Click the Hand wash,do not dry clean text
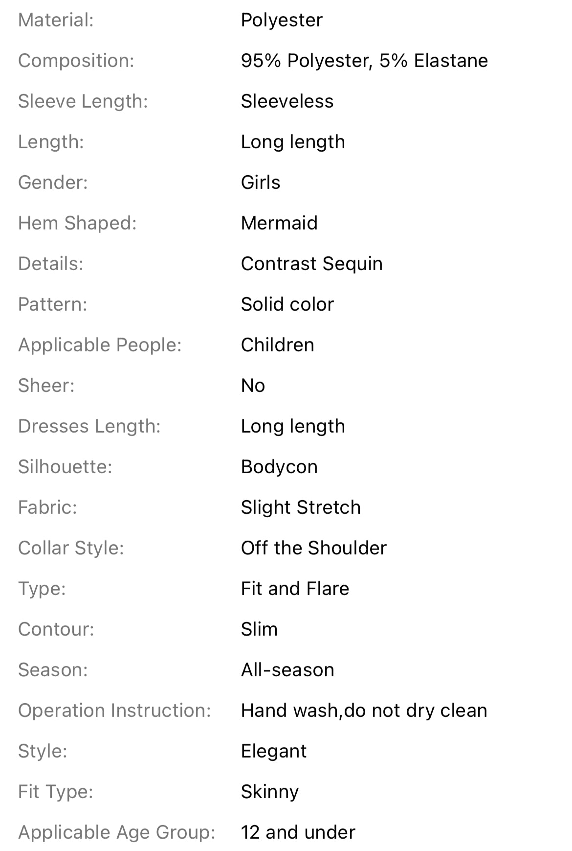 tap(364, 711)
